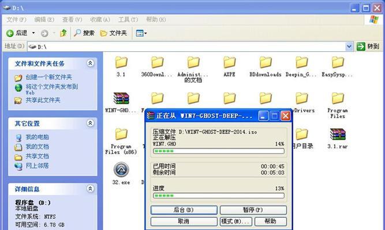Click the 转到 go button

pos(368,46)
